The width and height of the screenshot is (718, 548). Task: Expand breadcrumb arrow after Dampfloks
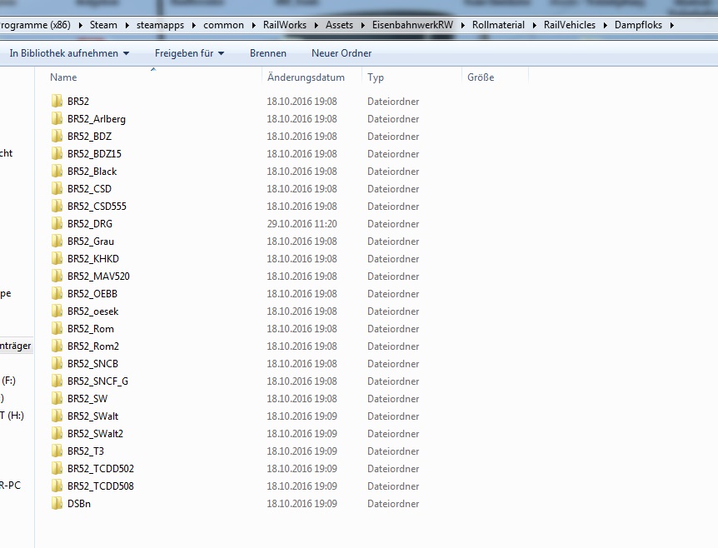tap(671, 25)
